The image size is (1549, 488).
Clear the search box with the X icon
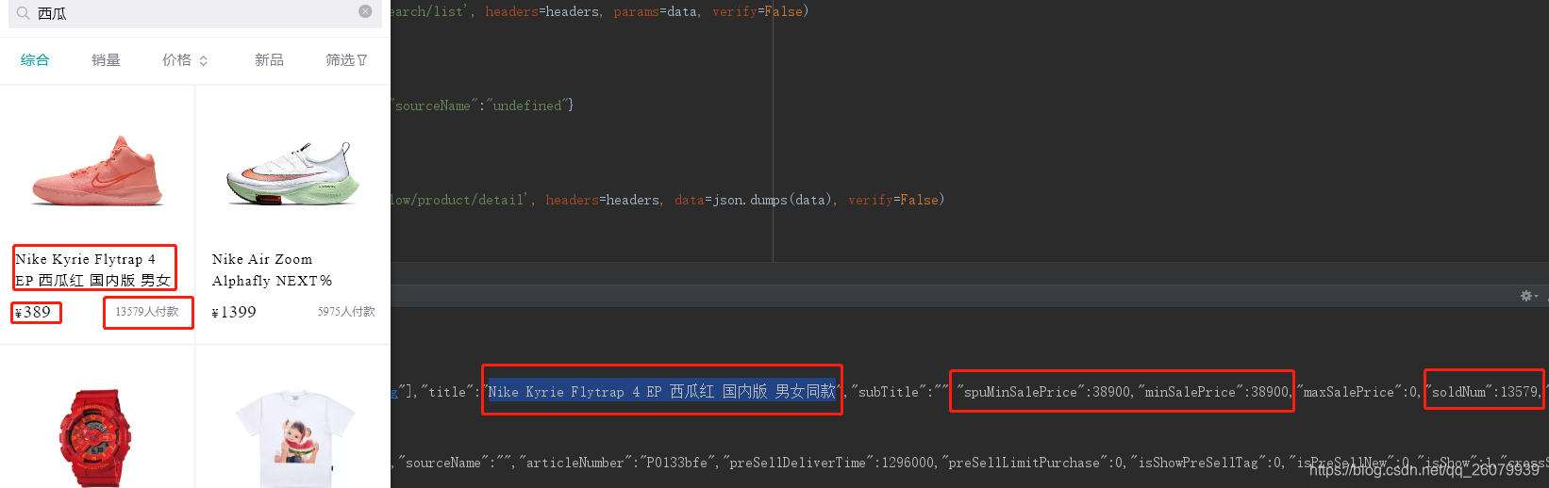point(365,11)
